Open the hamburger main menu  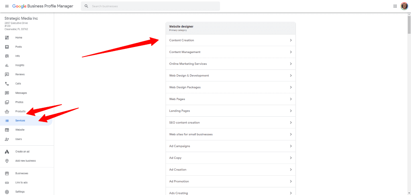point(7,6)
